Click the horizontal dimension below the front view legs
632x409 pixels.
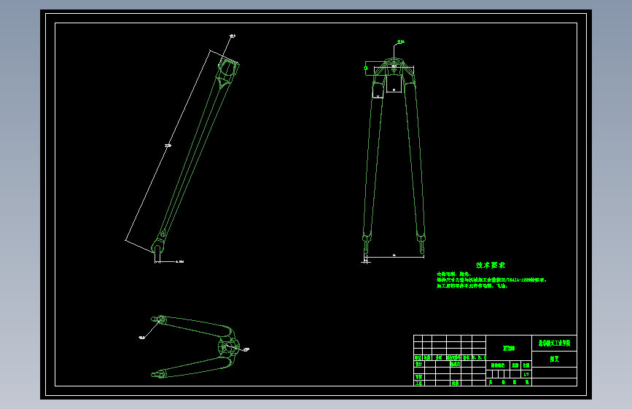click(394, 255)
